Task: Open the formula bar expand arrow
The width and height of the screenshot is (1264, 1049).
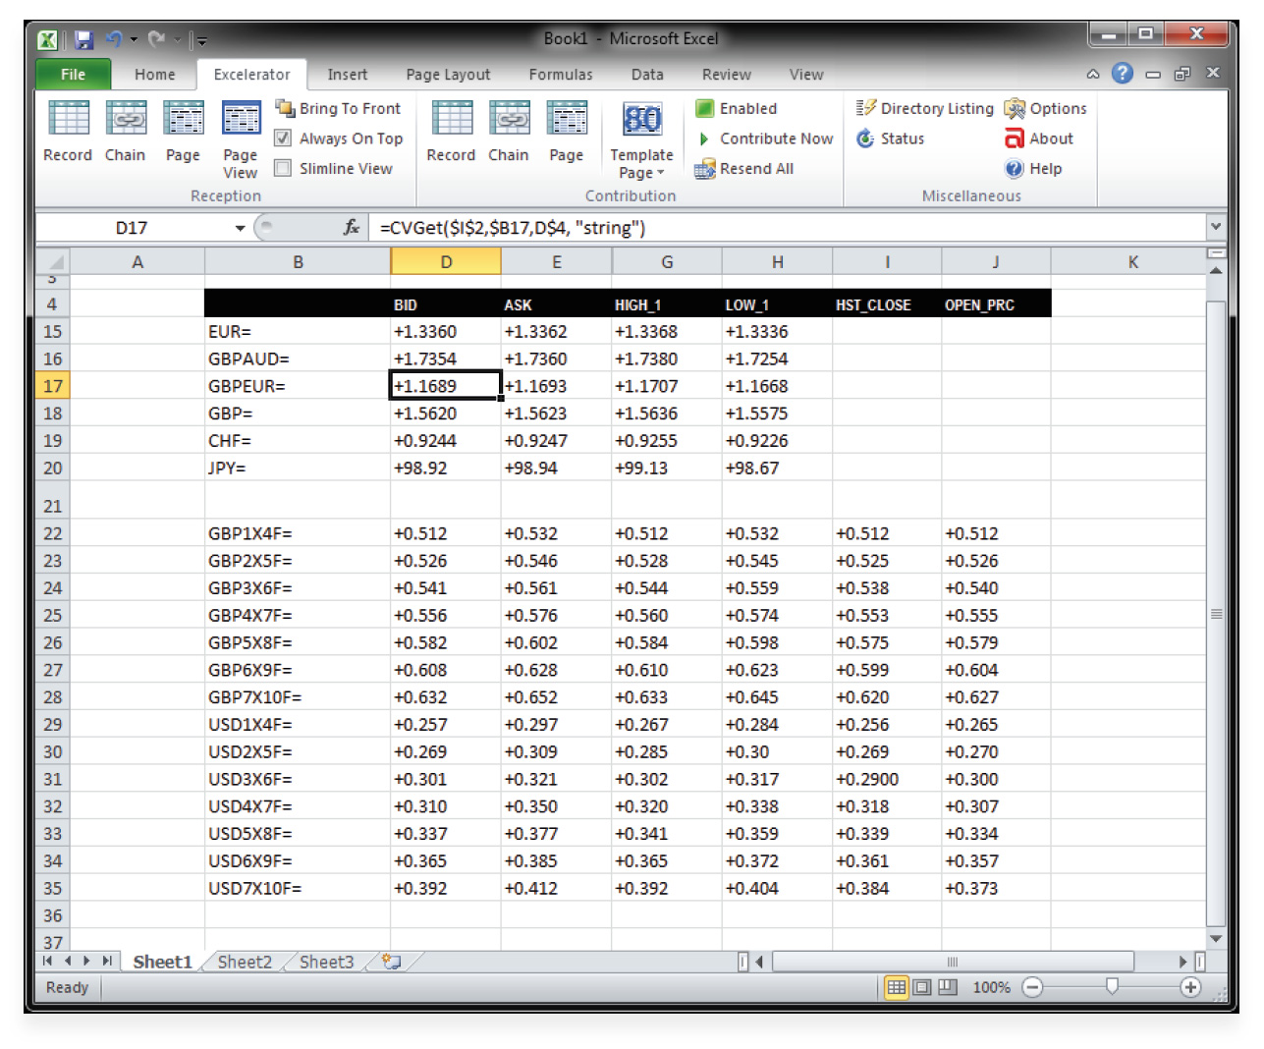Action: pyautogui.click(x=1216, y=227)
